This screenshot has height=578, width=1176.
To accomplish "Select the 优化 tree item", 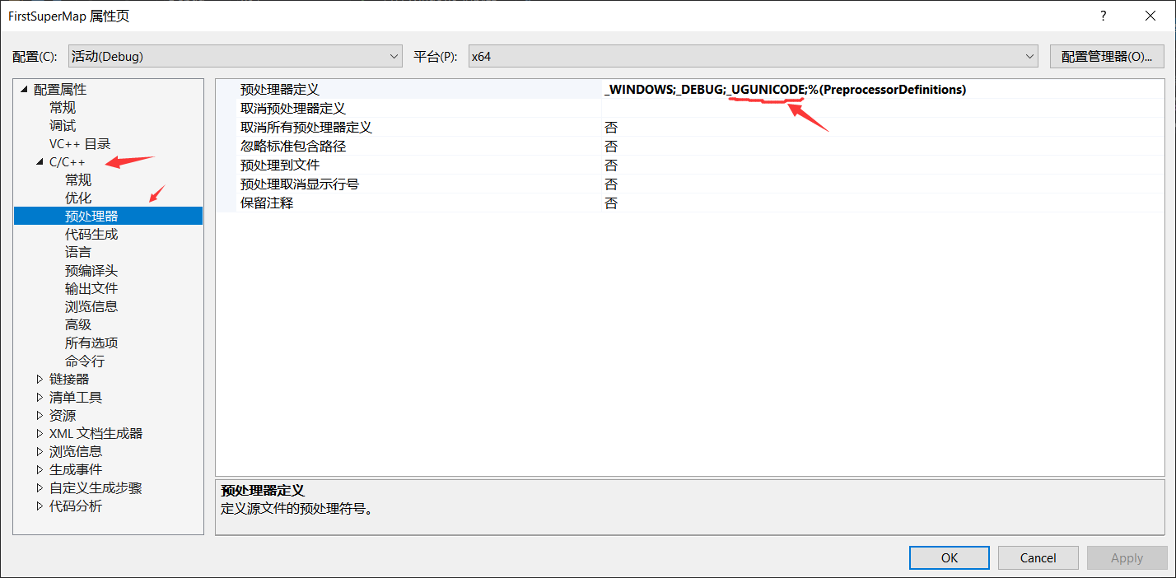I will click(x=78, y=197).
